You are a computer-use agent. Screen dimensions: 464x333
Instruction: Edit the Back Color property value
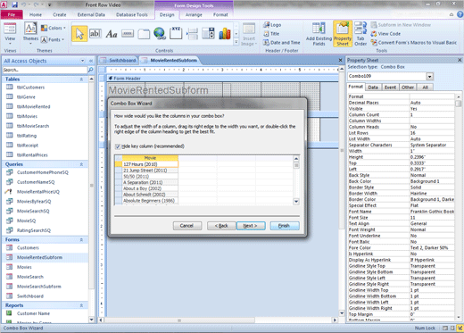[432, 181]
